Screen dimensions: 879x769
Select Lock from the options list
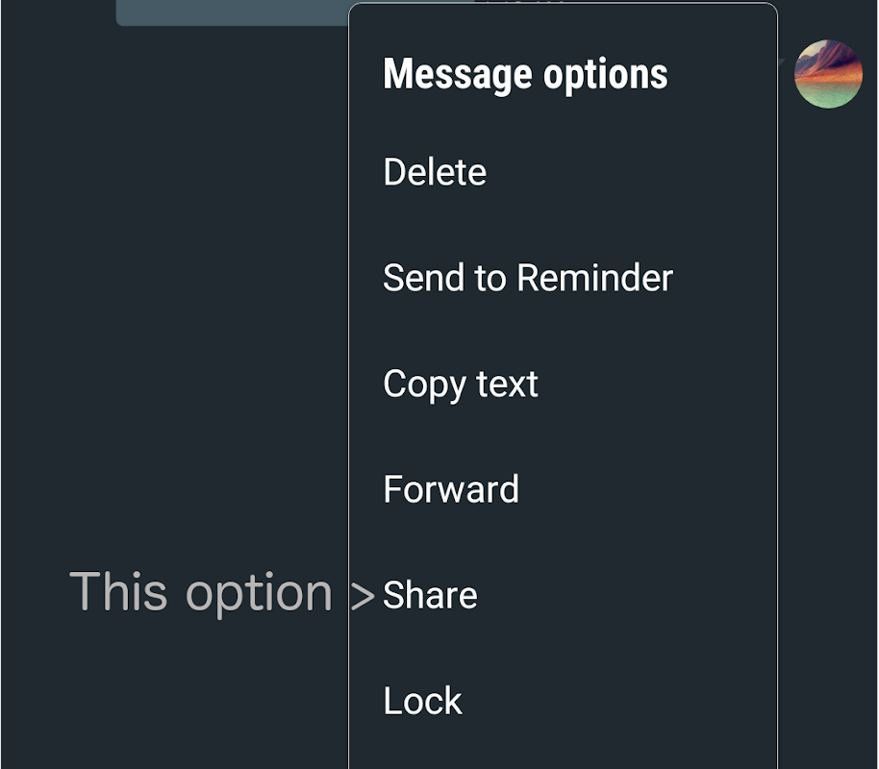point(563,701)
